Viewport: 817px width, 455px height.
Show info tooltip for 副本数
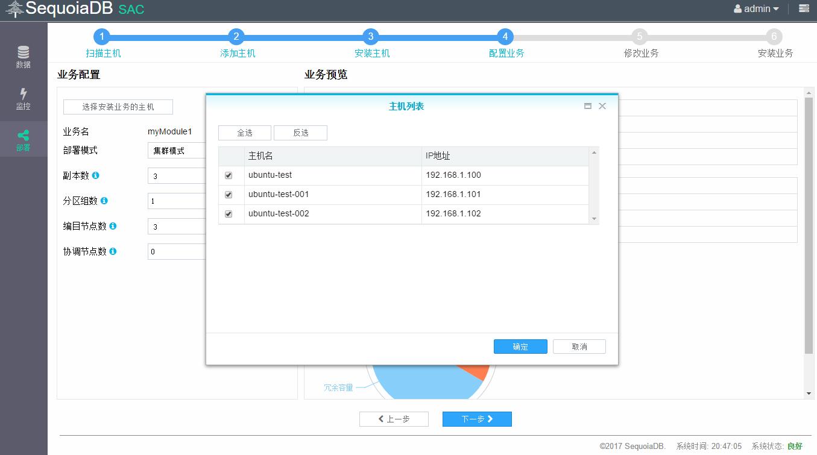[x=95, y=175]
